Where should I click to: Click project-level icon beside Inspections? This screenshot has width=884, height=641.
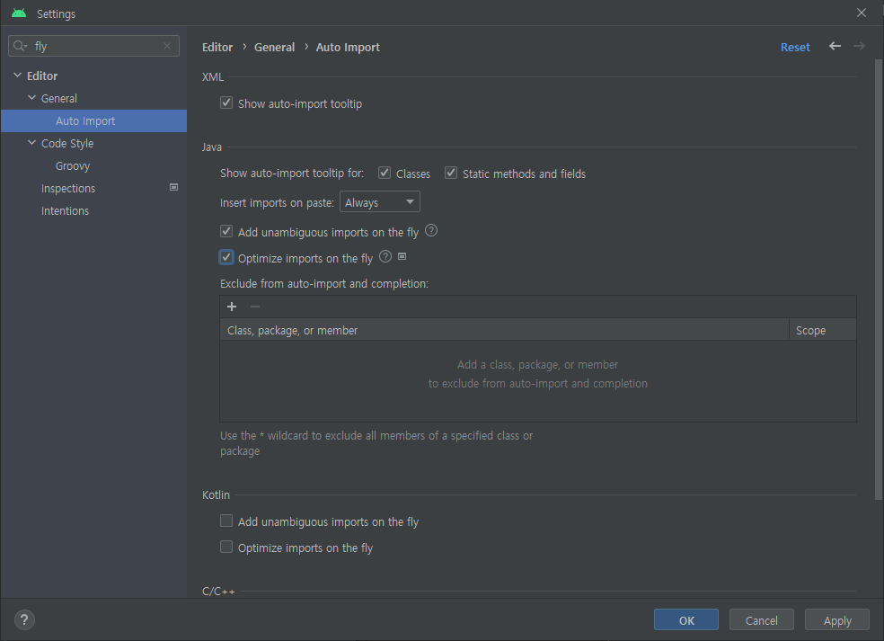pyautogui.click(x=173, y=187)
